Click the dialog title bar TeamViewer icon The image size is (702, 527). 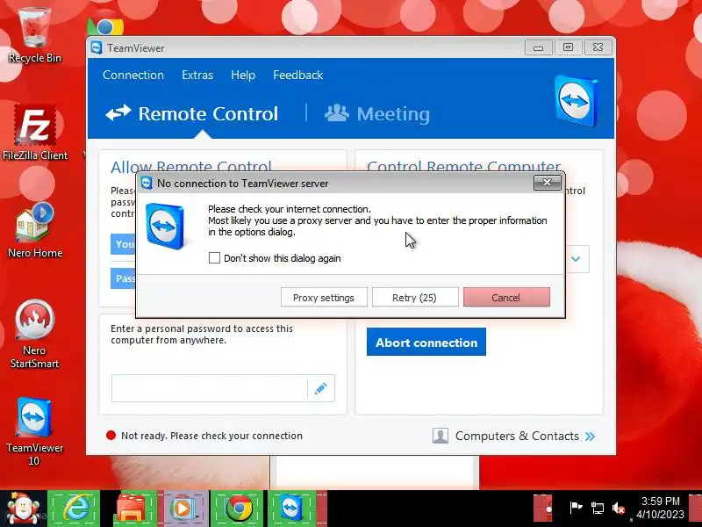click(x=147, y=183)
